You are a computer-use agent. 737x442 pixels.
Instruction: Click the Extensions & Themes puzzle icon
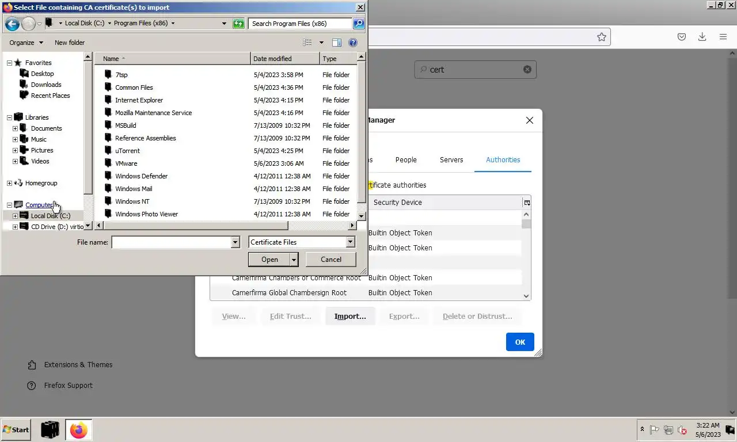pyautogui.click(x=32, y=365)
